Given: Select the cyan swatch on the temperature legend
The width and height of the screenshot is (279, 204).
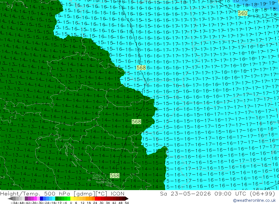Looking at the screenshot, I should point(54,199).
